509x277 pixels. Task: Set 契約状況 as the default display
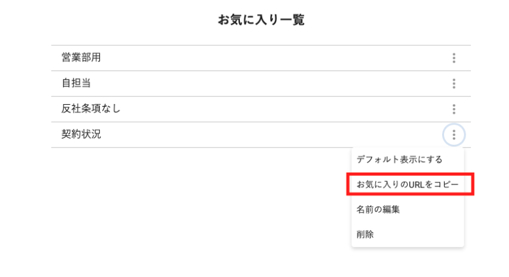click(x=399, y=159)
